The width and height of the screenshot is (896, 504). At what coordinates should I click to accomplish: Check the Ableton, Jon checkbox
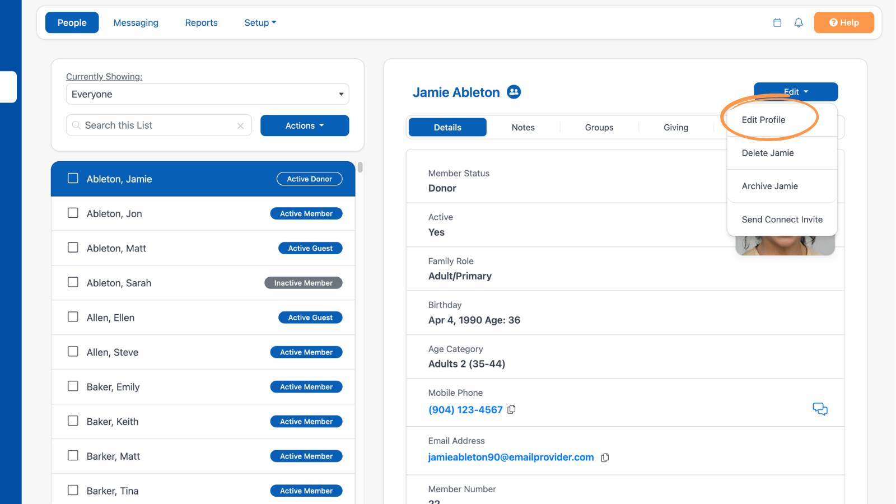(73, 213)
